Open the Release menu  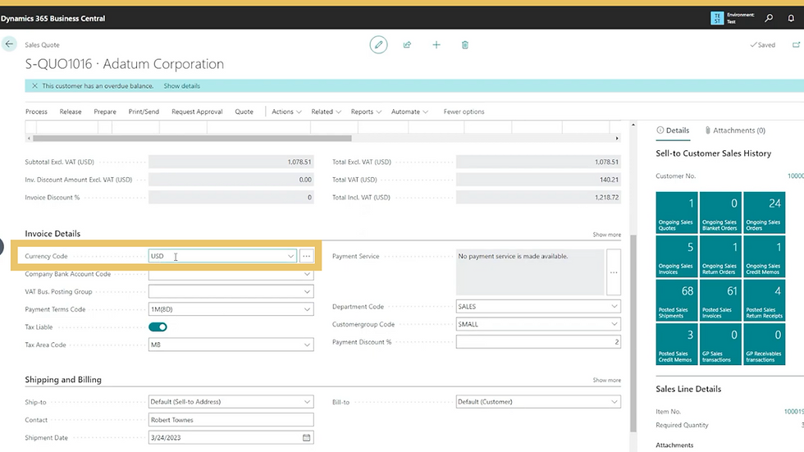tap(71, 112)
